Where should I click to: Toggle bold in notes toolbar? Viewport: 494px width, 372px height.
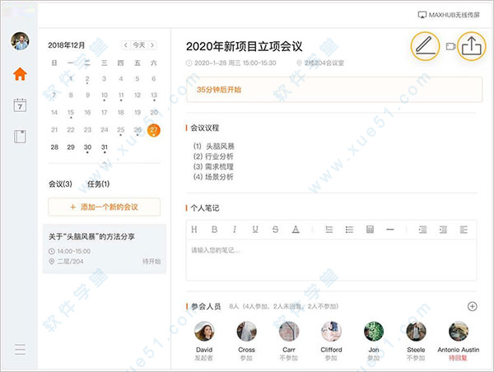pos(214,230)
